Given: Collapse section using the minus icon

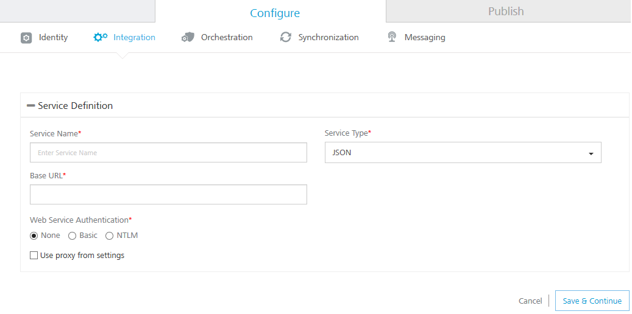Looking at the screenshot, I should pyautogui.click(x=31, y=105).
